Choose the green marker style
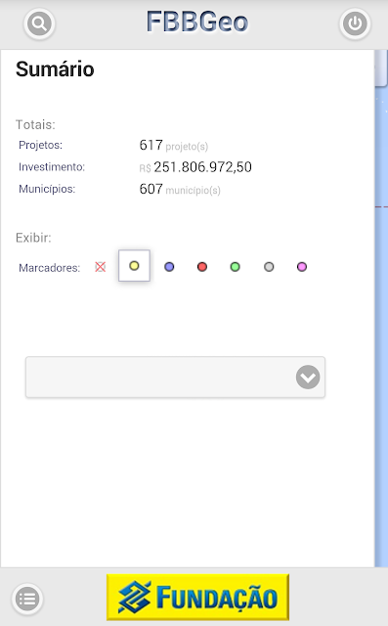 tap(236, 267)
